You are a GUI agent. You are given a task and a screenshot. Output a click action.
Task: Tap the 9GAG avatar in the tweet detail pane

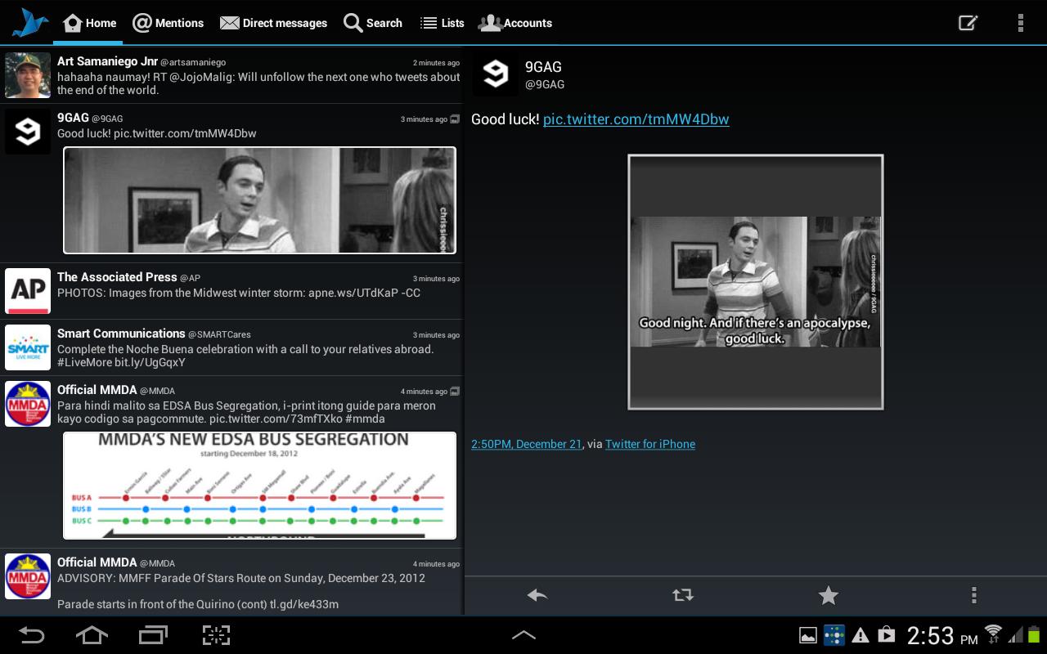495,74
